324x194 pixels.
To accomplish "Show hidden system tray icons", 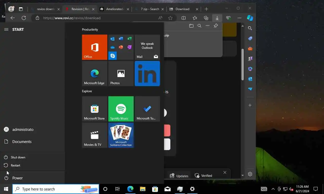I will click(273, 189).
